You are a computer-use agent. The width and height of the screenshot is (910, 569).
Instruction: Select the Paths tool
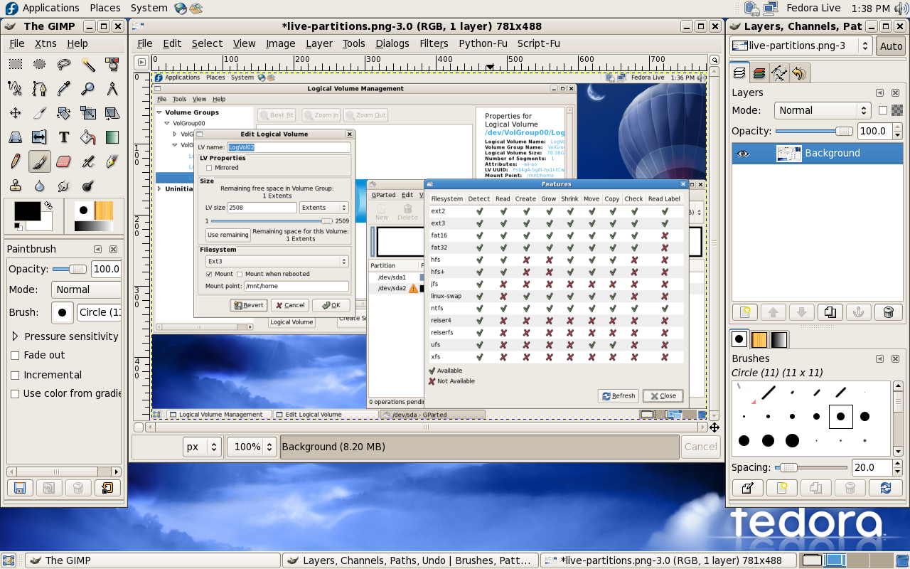[x=39, y=89]
